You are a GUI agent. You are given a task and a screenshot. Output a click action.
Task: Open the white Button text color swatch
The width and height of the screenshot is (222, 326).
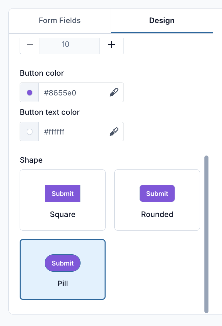pyautogui.click(x=29, y=132)
